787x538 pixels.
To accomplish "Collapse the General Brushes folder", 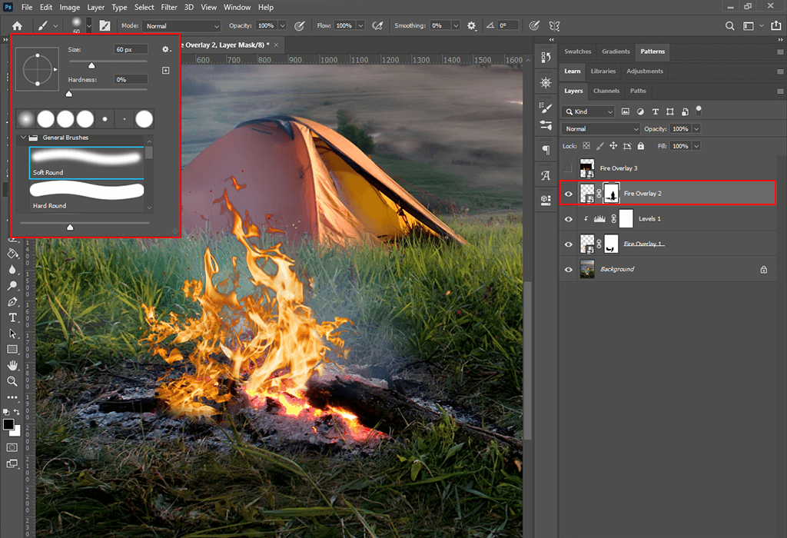I will 22,138.
